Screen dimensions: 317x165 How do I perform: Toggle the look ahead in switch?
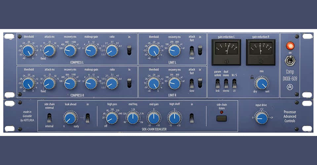point(88,118)
